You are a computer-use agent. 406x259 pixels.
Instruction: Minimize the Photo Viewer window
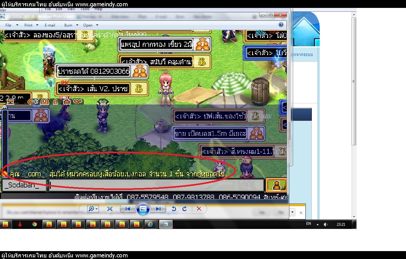263,15
